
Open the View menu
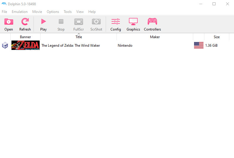(80, 12)
